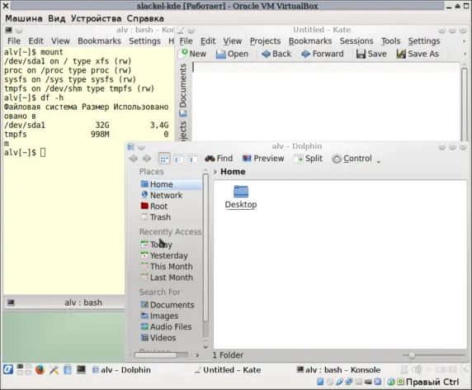Open Kate Sessions menu
The height and width of the screenshot is (390, 472).
356,41
